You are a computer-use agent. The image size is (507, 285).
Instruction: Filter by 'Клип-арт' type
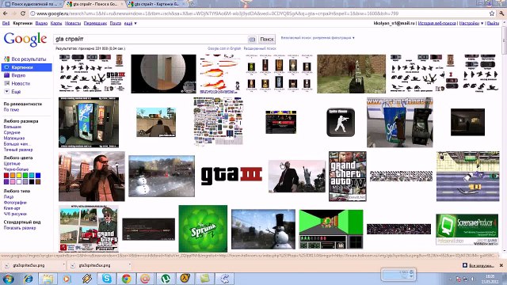coord(12,208)
